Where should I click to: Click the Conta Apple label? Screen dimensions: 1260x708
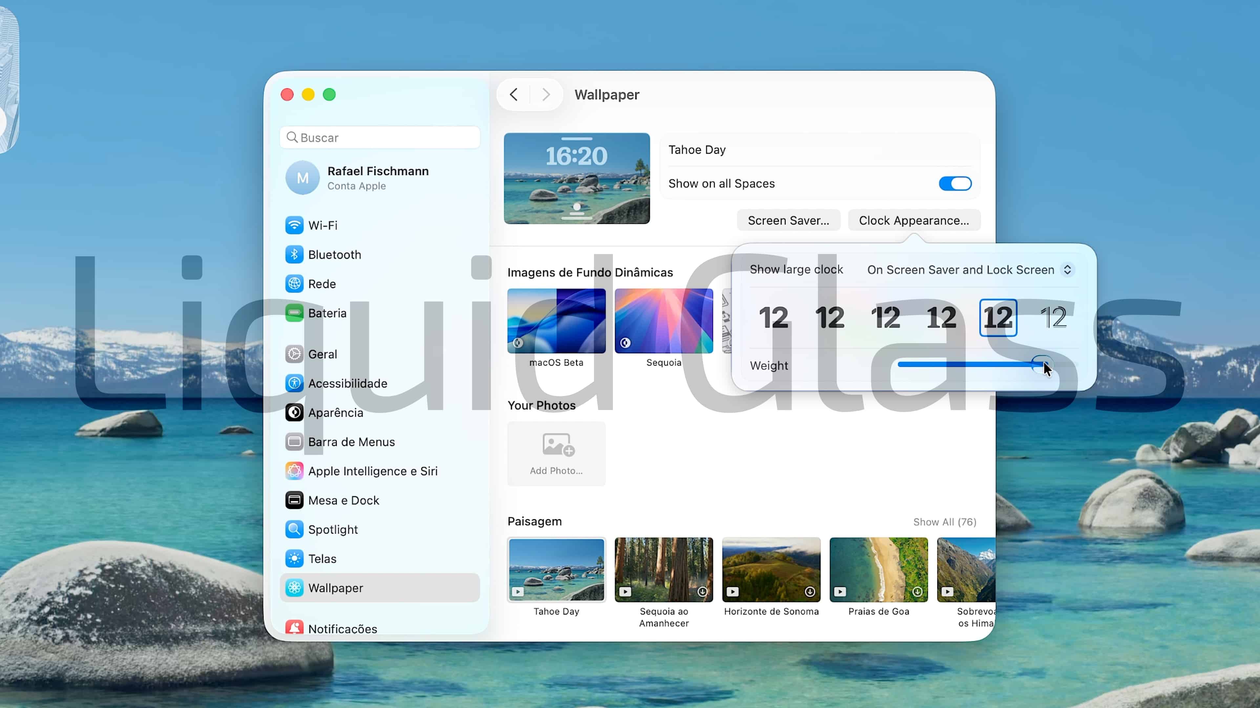tap(357, 186)
